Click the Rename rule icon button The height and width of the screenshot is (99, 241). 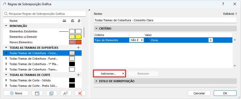coord(66,93)
